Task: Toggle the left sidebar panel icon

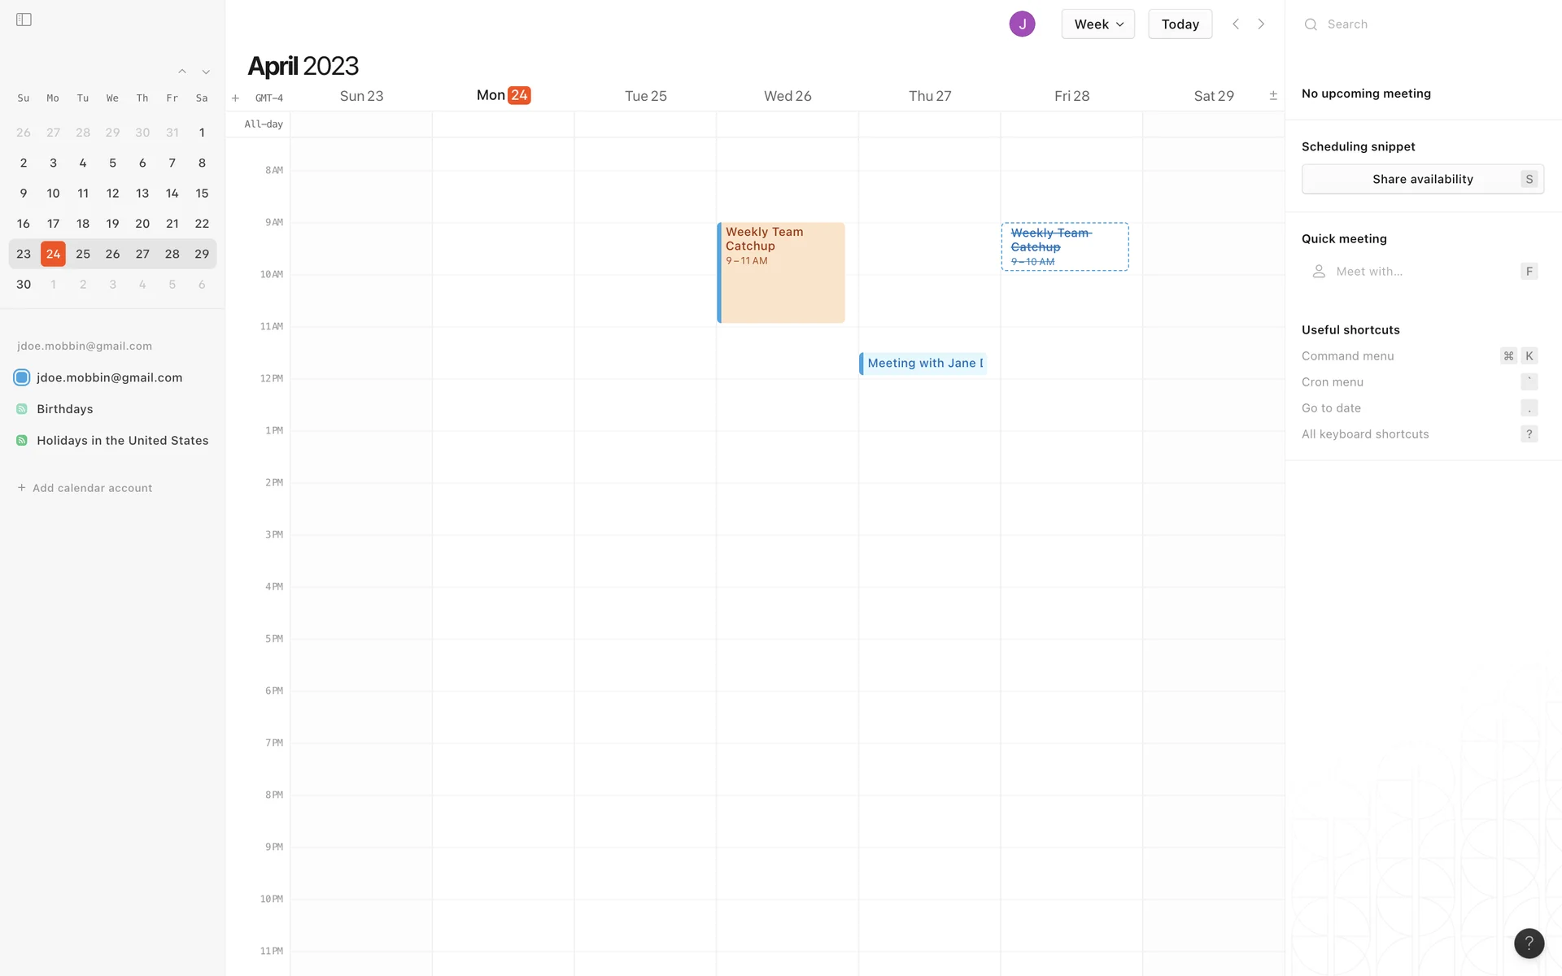Action: tap(24, 20)
